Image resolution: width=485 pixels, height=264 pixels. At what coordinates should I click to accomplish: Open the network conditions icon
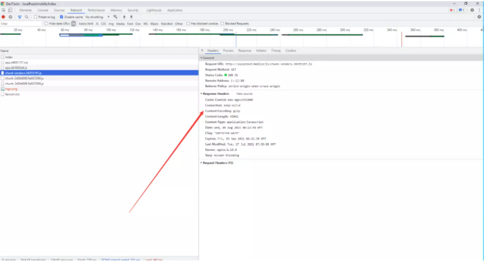click(115, 17)
